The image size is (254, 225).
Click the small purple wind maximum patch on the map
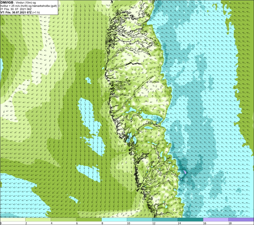coord(185,172)
